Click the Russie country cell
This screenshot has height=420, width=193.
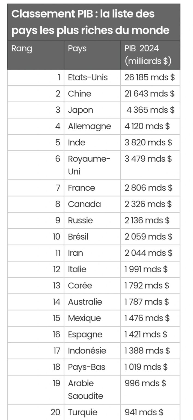pos(92,221)
